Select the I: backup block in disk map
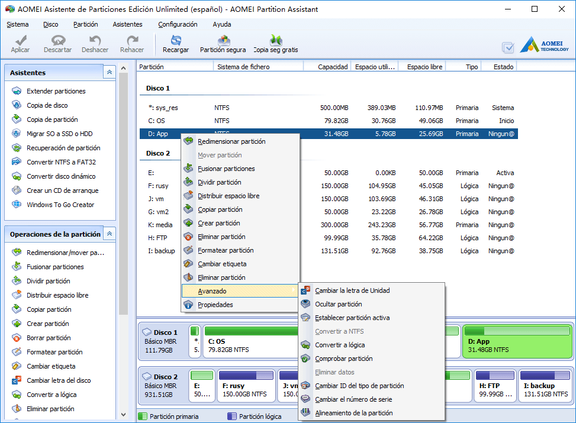Image resolution: width=576 pixels, height=423 pixels. 545,386
